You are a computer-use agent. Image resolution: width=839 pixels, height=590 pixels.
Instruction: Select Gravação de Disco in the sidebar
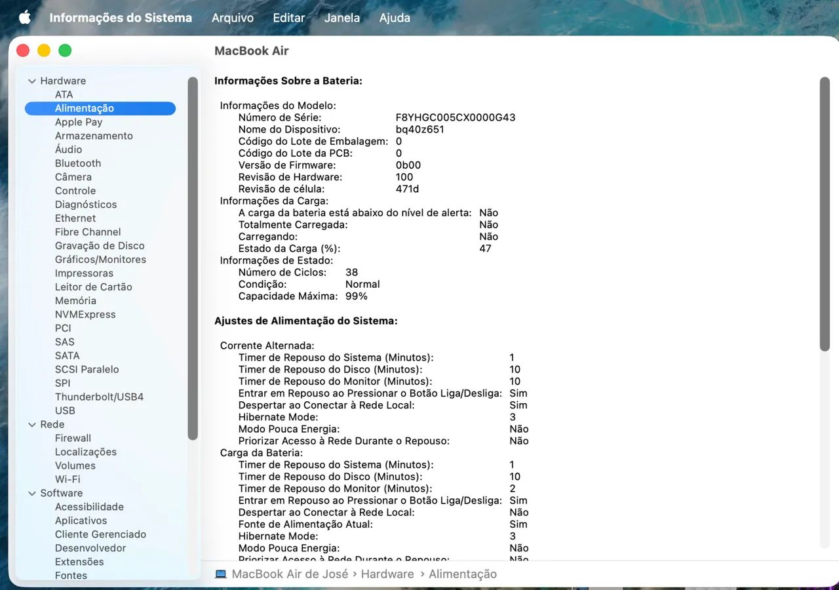100,246
